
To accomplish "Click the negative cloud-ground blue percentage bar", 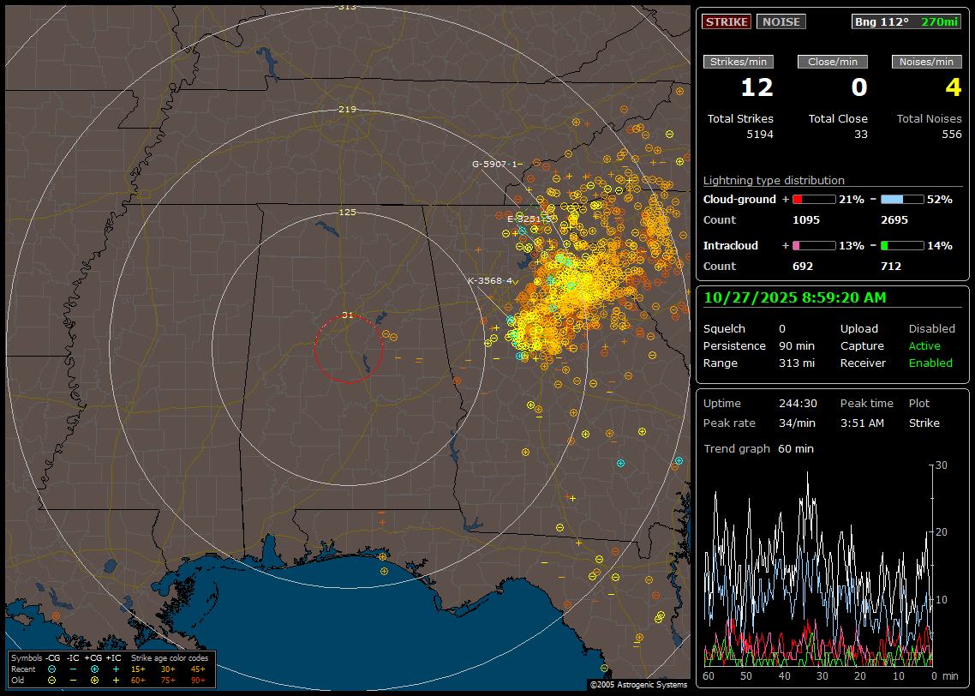I will 902,199.
